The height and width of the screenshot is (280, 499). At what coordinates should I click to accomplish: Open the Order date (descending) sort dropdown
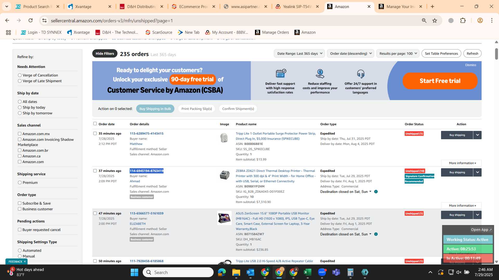(x=350, y=53)
